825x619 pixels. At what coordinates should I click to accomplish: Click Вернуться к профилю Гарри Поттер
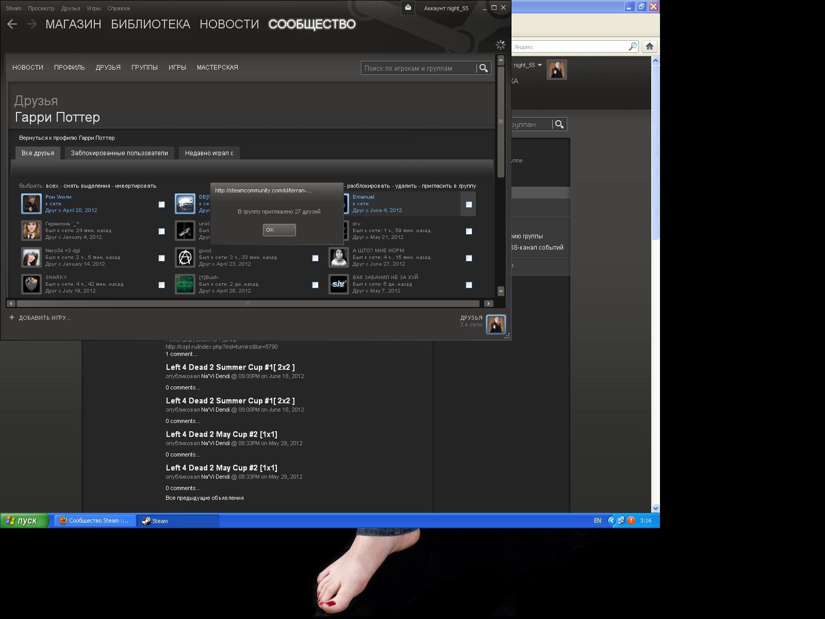click(x=67, y=138)
